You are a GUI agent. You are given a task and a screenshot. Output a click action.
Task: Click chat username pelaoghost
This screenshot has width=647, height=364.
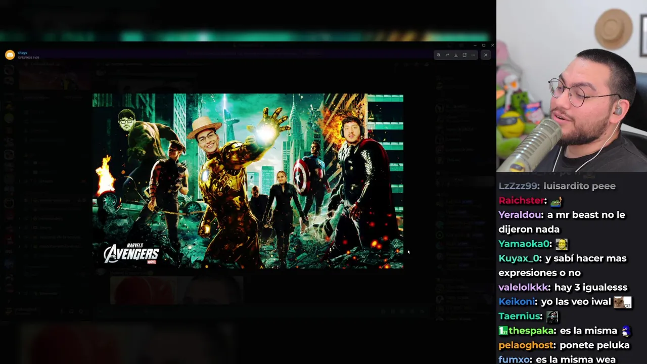[526, 345]
